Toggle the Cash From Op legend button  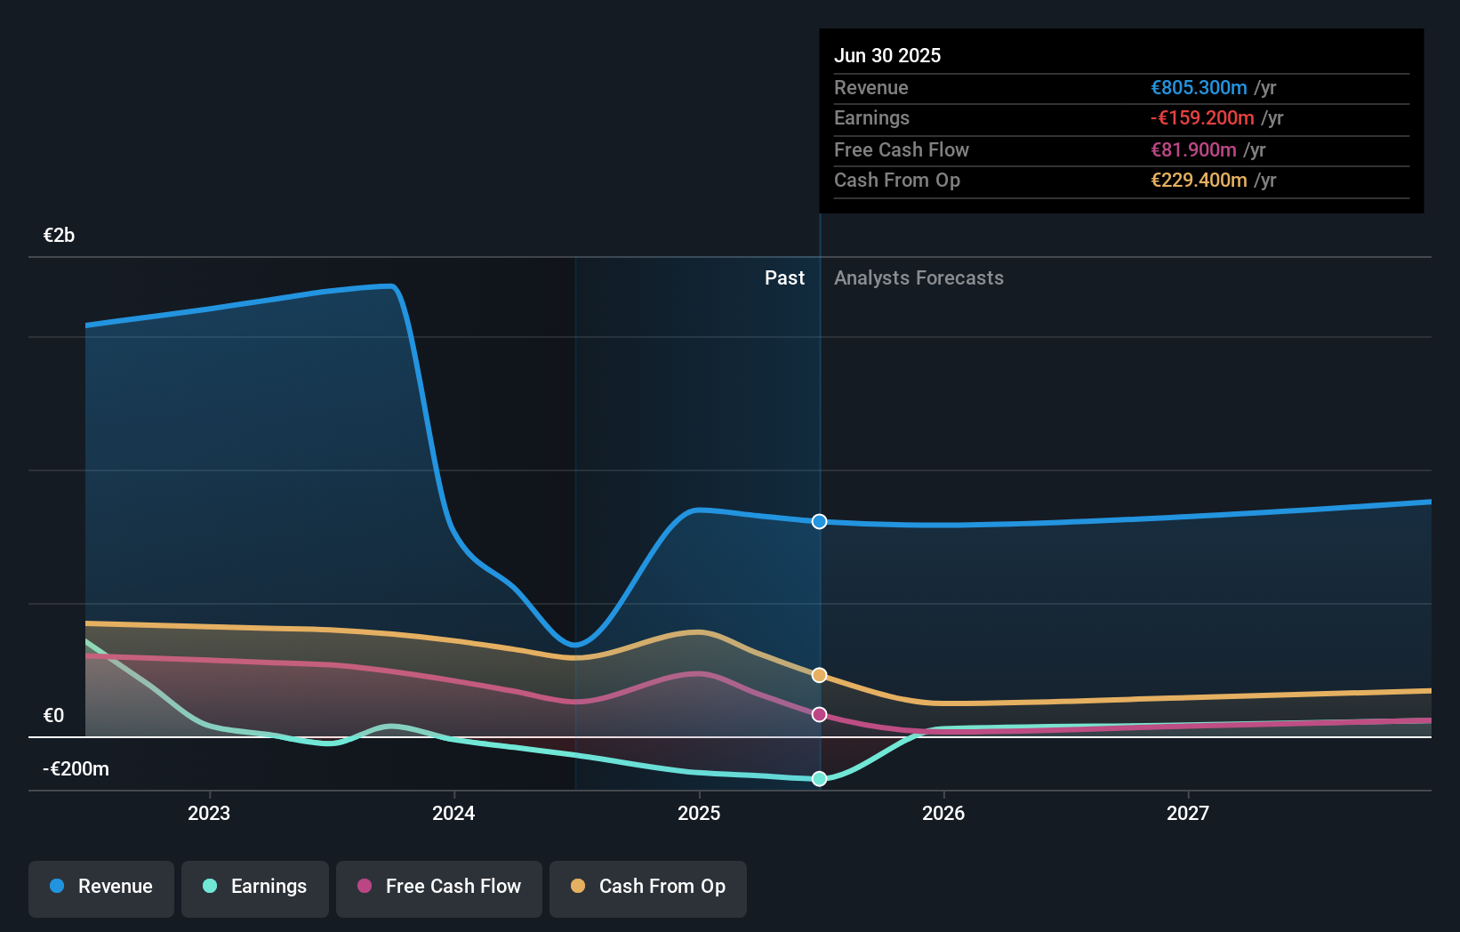point(648,888)
